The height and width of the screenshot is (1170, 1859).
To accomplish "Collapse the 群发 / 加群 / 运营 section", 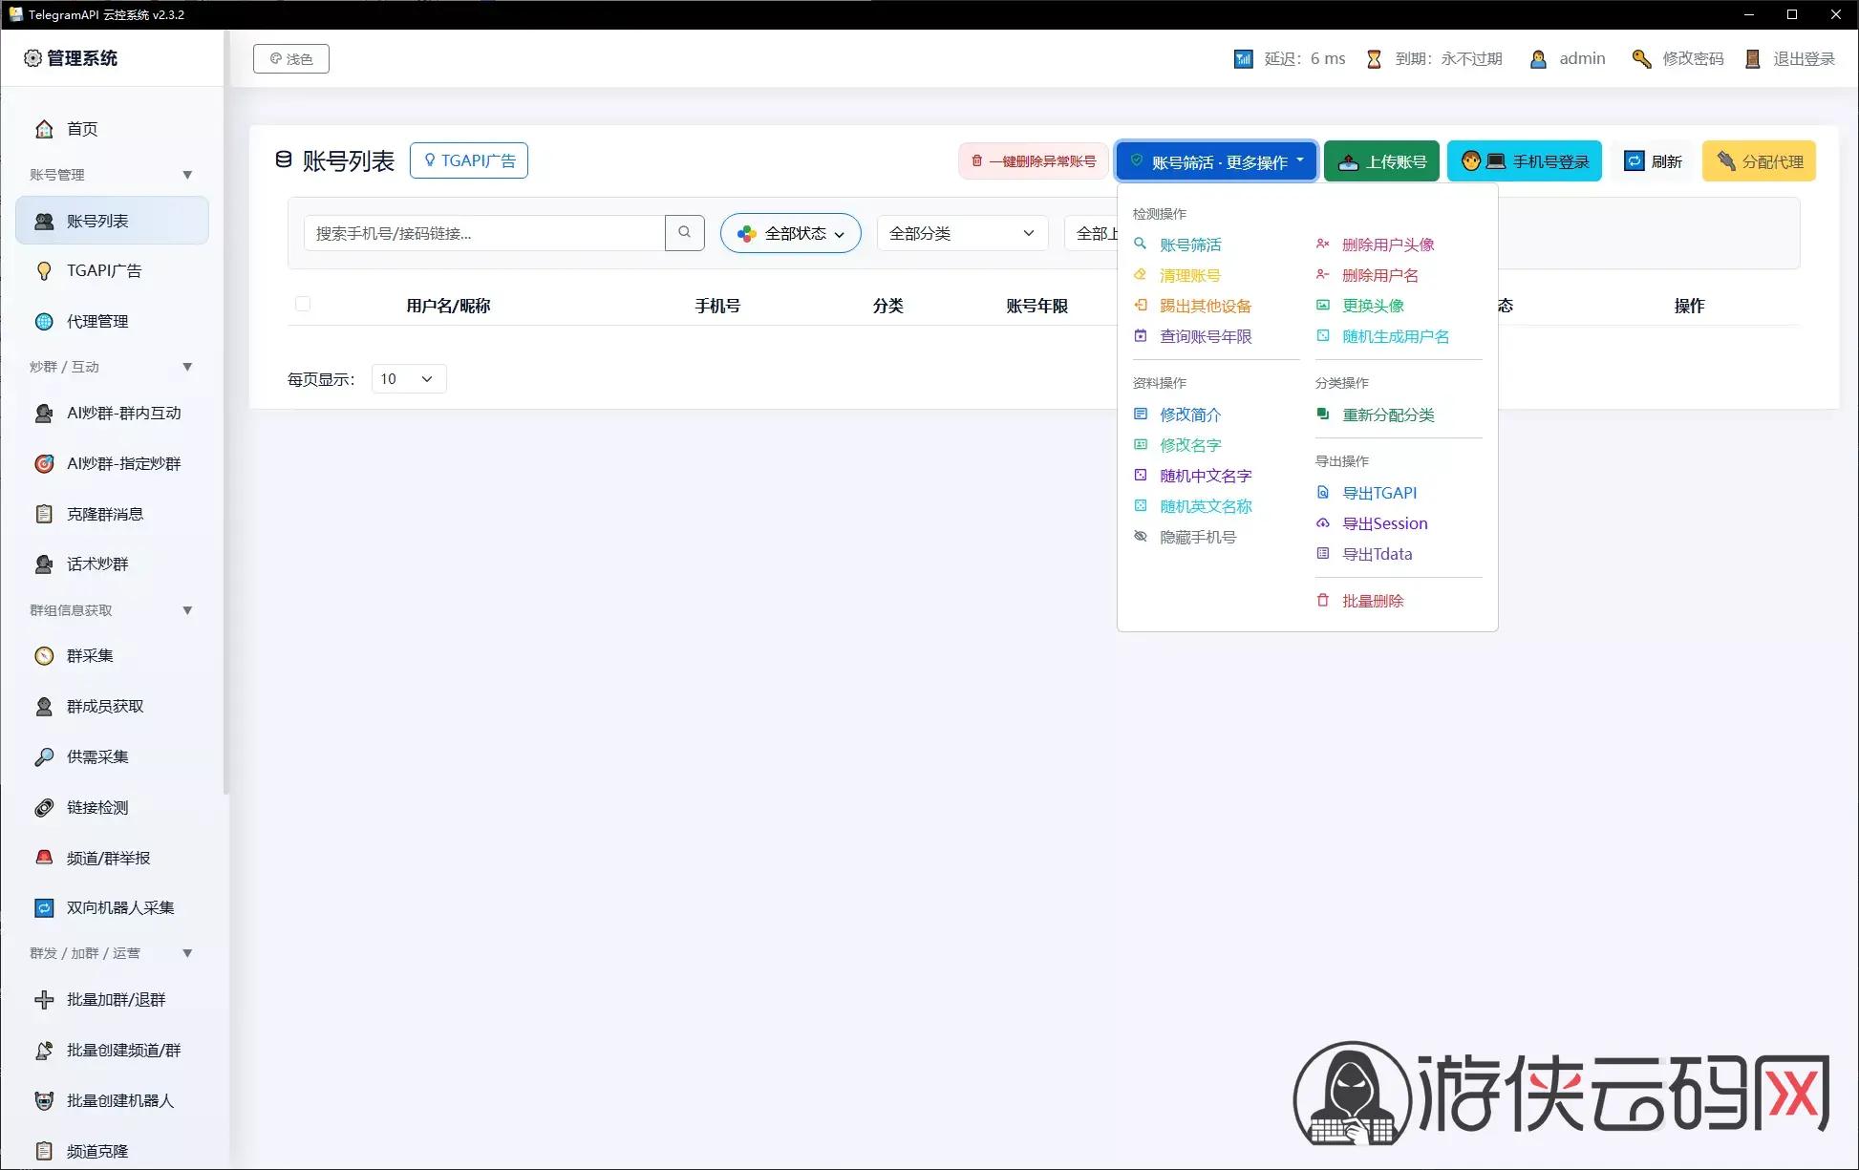I will (x=187, y=953).
